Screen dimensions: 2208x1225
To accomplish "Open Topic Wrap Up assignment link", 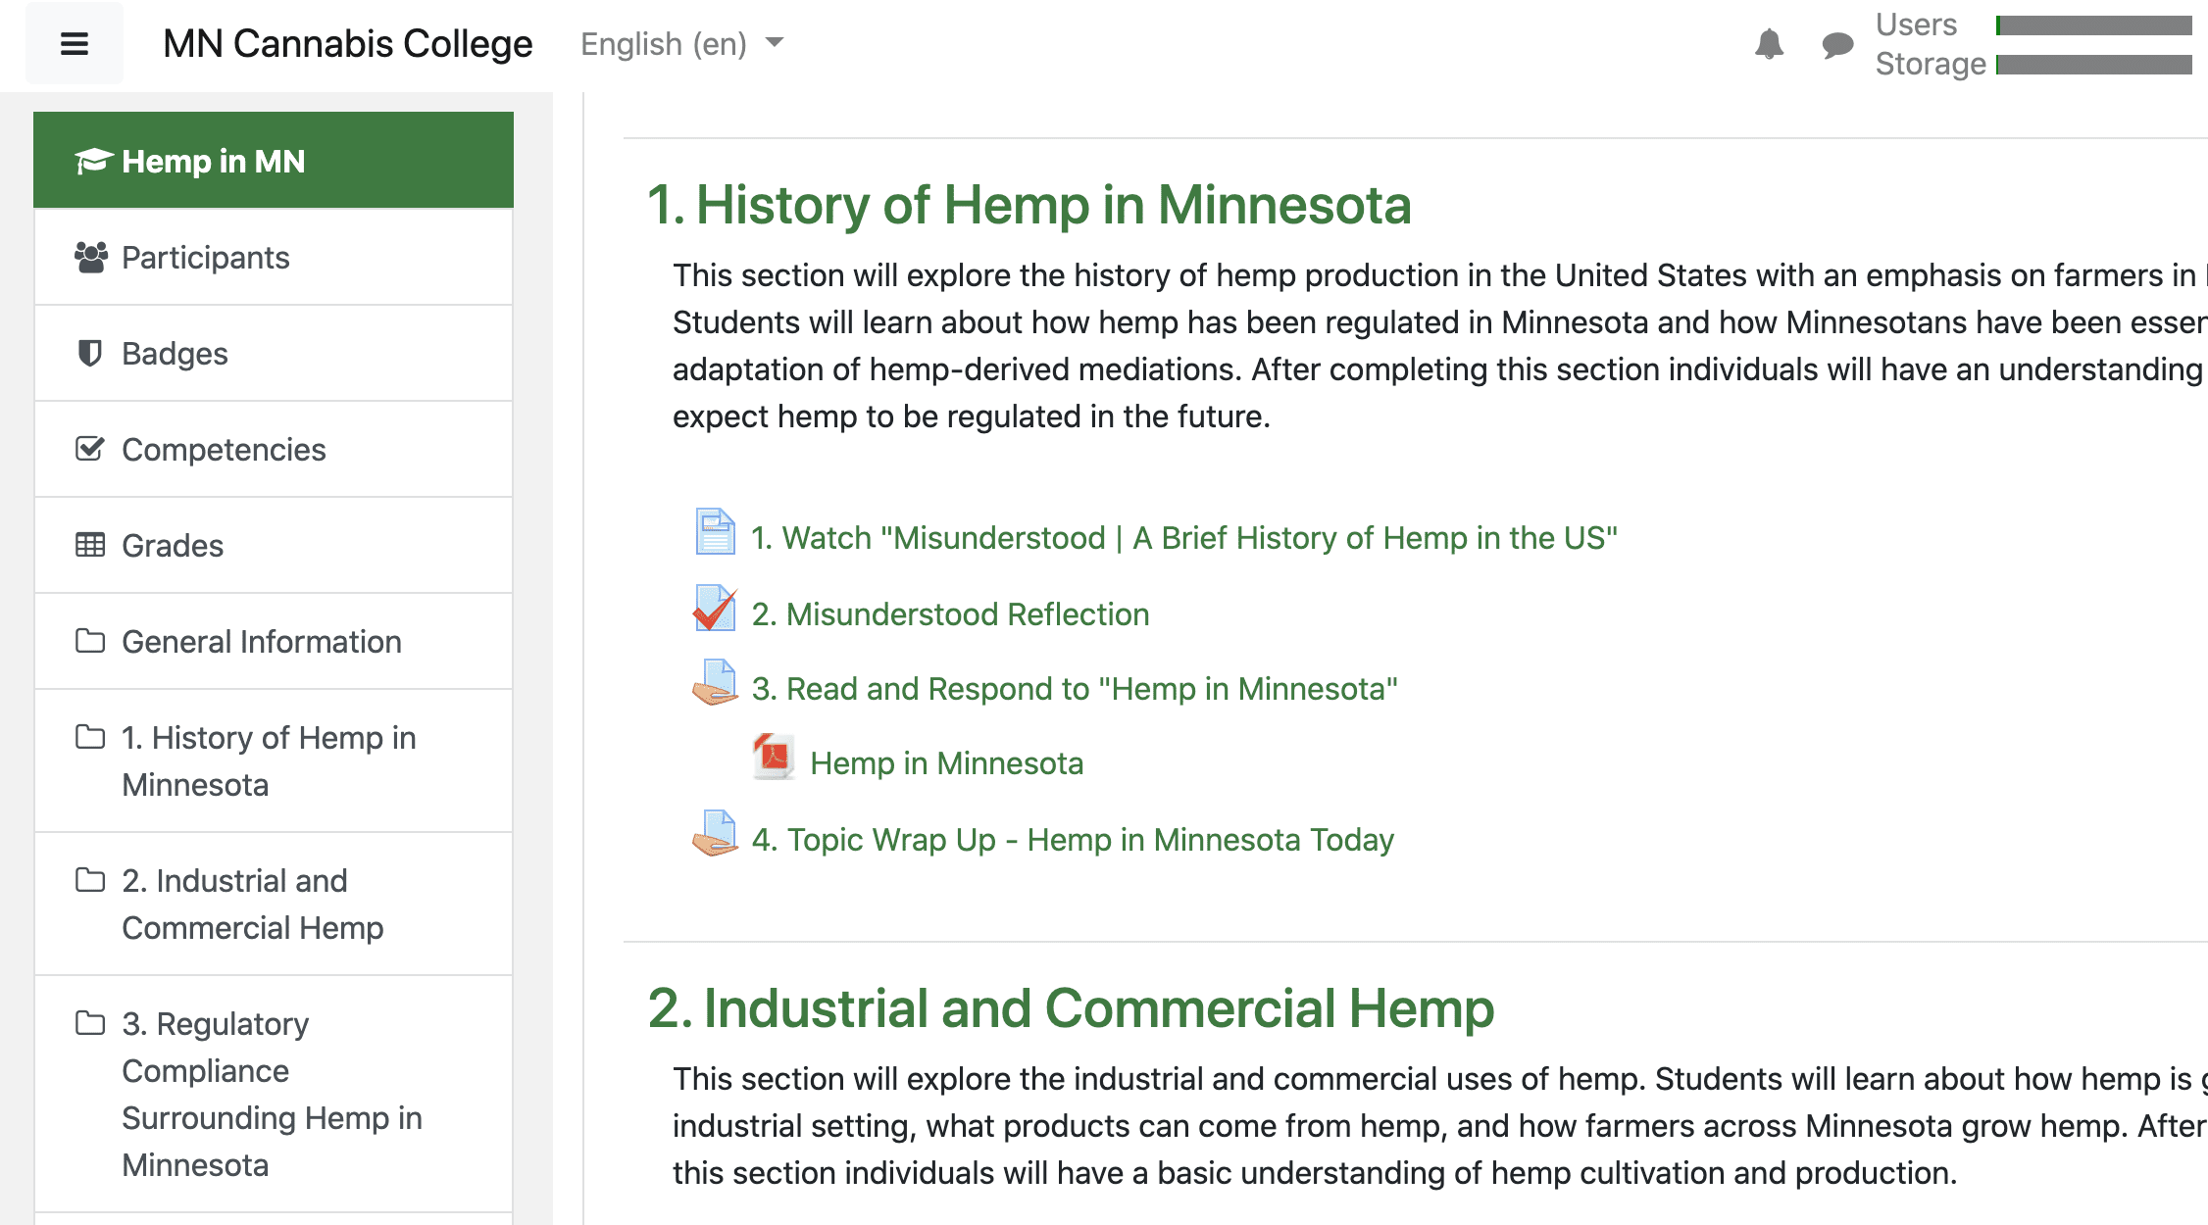I will (1072, 840).
